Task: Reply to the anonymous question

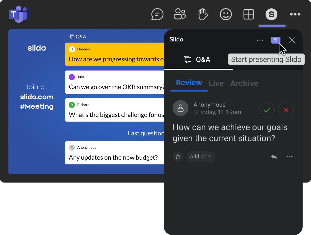Action: pyautogui.click(x=274, y=157)
